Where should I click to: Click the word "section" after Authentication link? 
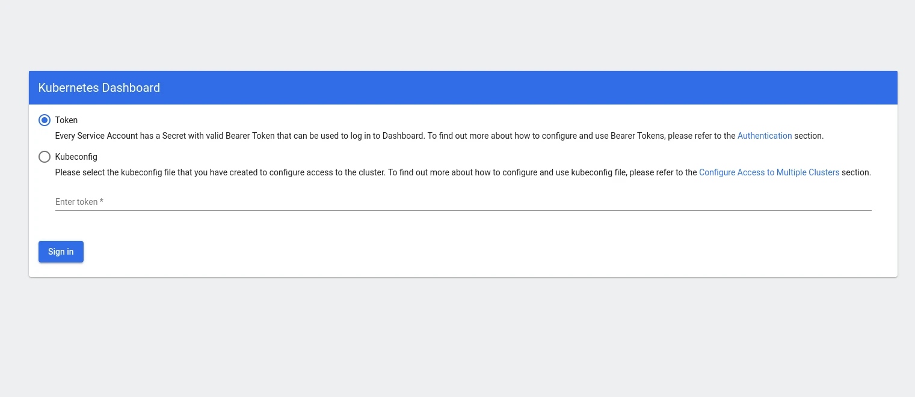[808, 136]
